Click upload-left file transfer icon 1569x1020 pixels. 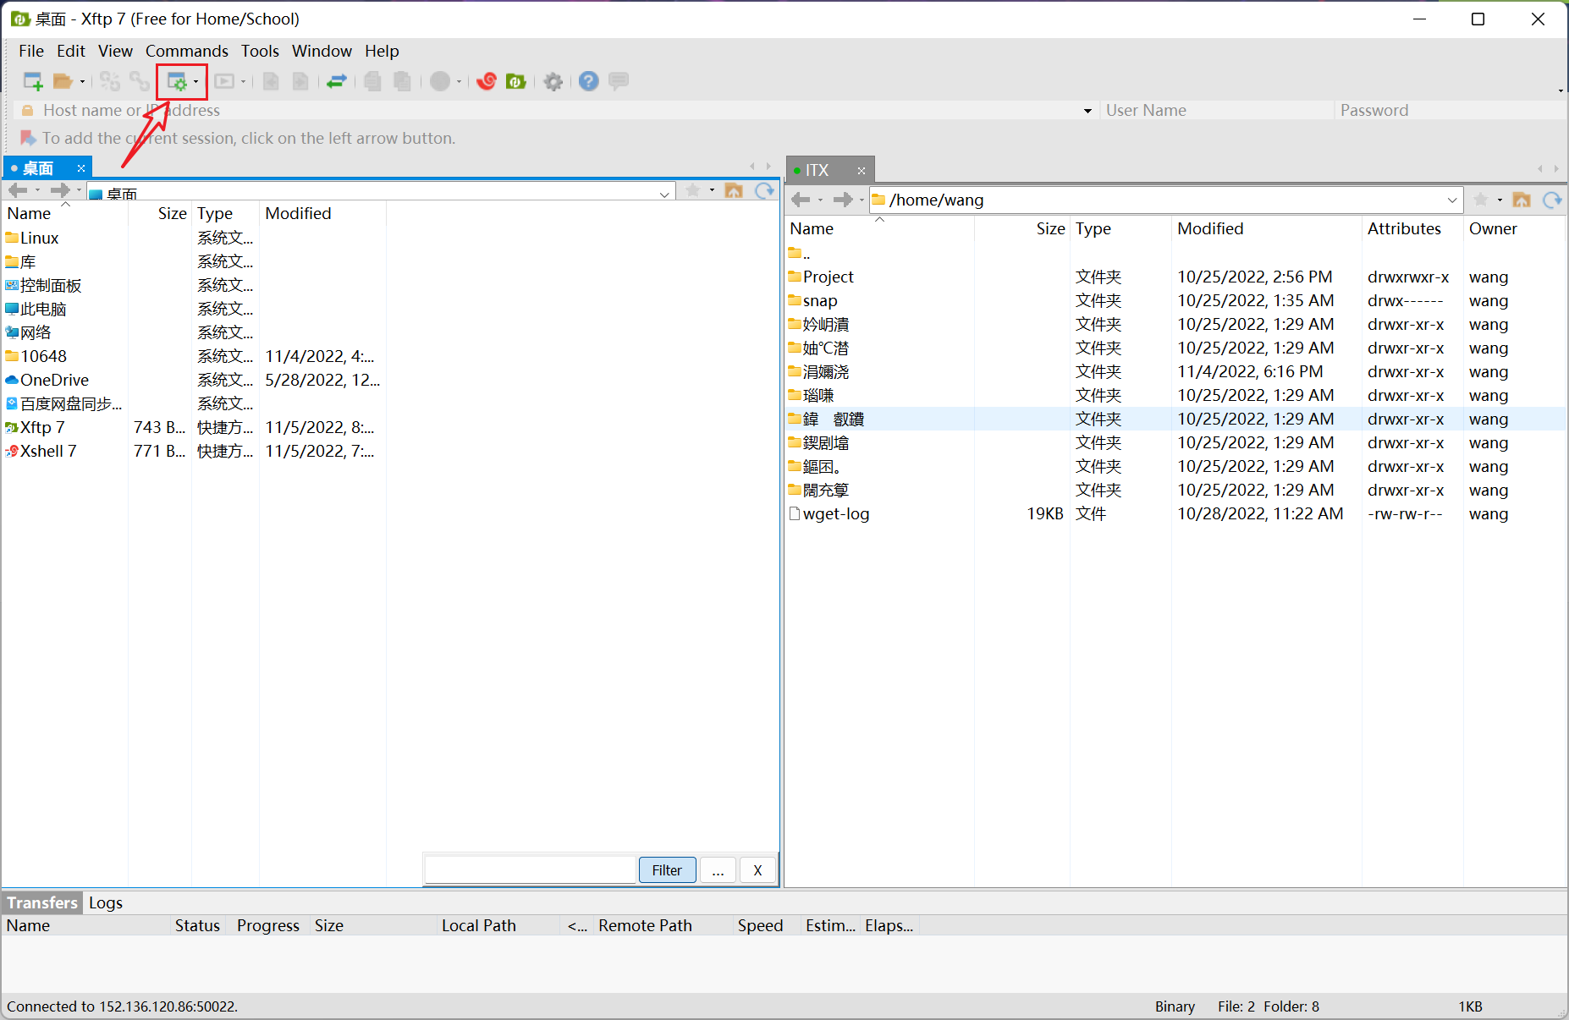coord(271,81)
